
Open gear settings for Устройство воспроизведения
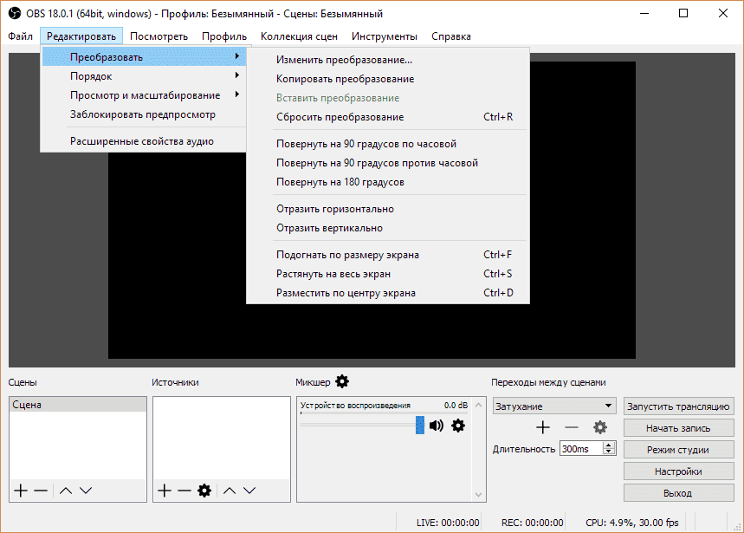coord(458,425)
